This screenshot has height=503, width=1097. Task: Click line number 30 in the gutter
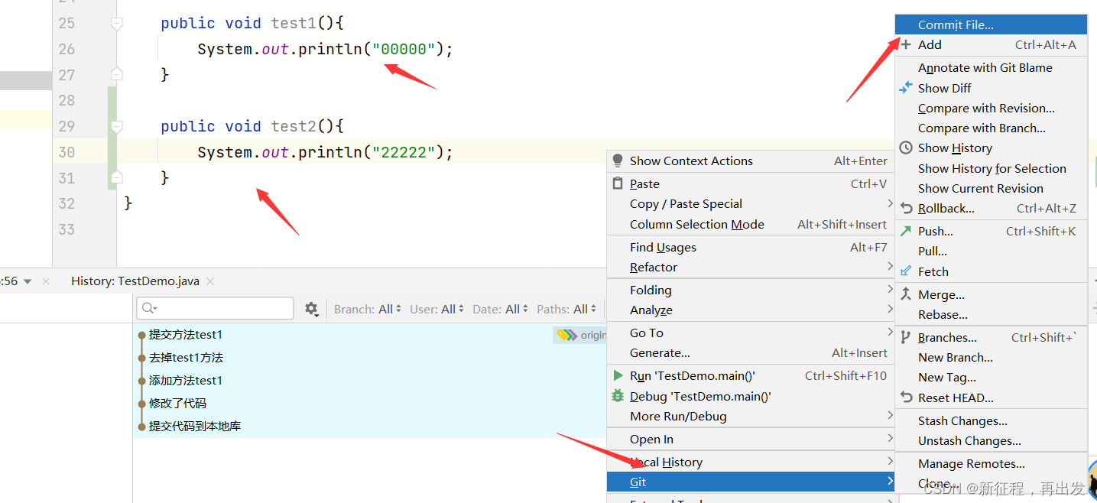(67, 152)
